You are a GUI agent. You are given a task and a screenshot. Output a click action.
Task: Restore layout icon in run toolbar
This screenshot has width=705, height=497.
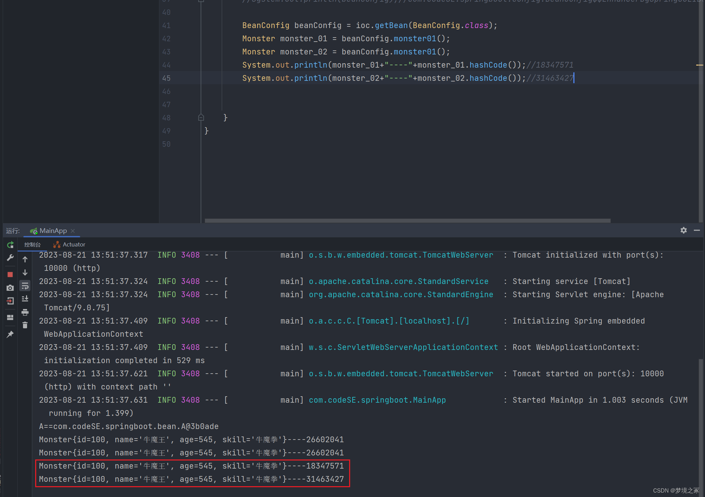click(10, 317)
